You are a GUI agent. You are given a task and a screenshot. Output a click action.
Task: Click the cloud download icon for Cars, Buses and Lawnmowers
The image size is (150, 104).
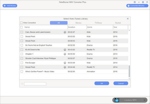(x=65, y=32)
